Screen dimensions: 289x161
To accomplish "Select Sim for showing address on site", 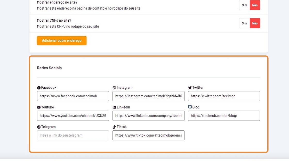I will [244, 5].
